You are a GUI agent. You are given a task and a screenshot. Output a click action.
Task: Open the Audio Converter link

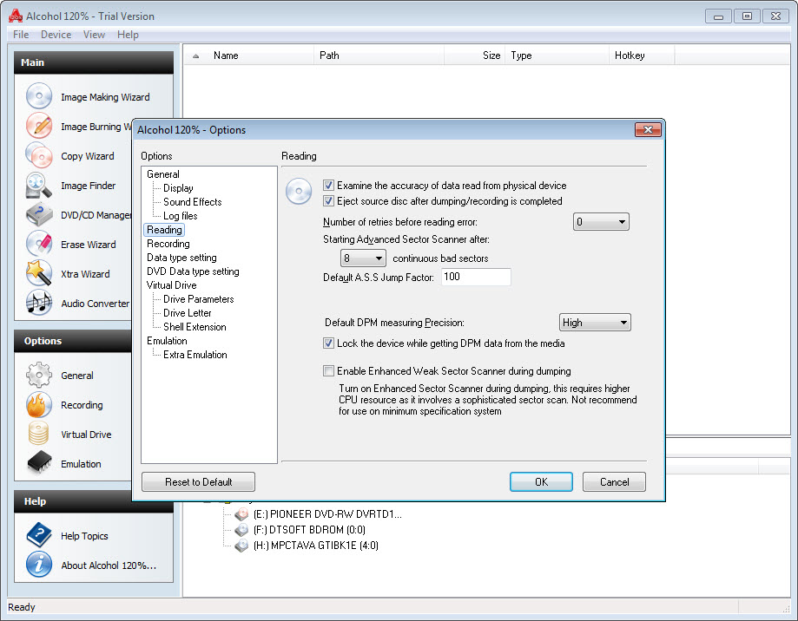[96, 304]
